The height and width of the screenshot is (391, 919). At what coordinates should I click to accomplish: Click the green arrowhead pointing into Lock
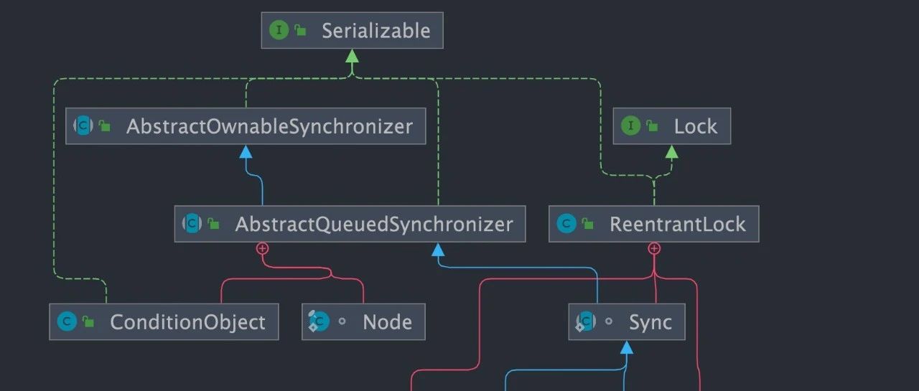point(672,151)
